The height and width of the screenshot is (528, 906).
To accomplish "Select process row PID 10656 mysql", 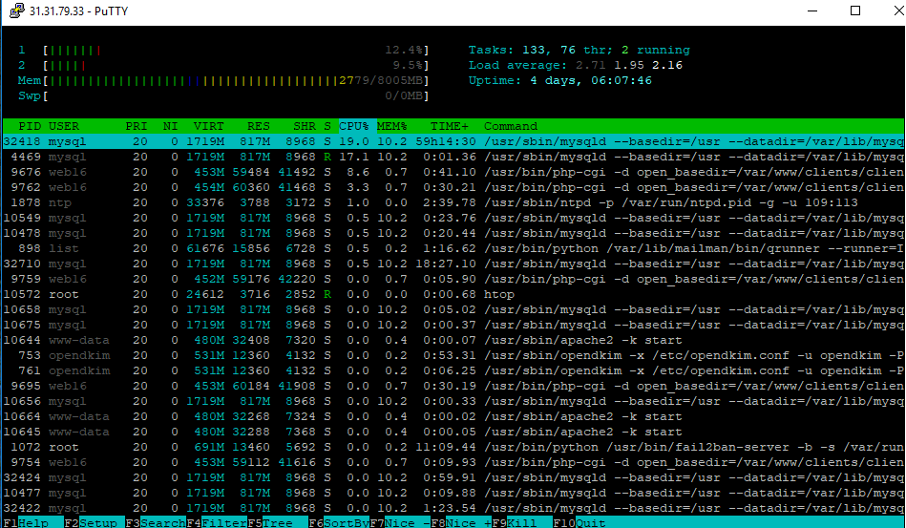I will [x=453, y=401].
